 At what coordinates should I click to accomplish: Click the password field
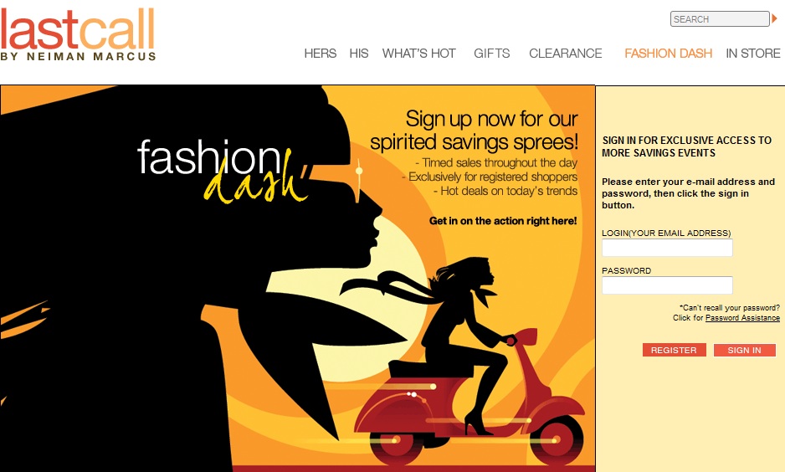pos(667,285)
